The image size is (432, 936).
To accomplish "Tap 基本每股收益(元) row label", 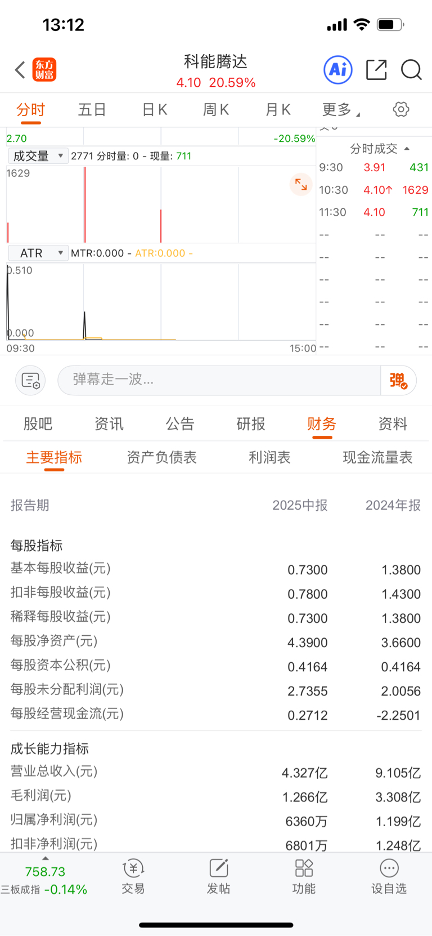I will 61,568.
